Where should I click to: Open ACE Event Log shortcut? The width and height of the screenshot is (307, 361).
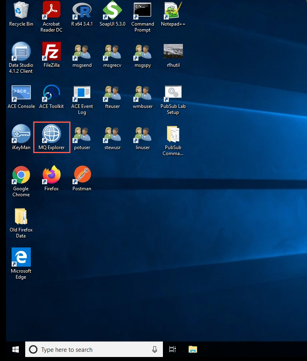[x=82, y=100]
